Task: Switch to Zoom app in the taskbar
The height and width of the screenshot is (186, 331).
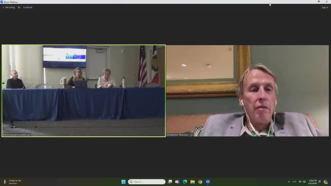Action: click(208, 182)
